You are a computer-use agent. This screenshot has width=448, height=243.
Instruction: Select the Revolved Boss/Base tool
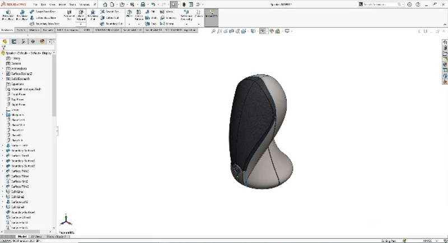(x=22, y=15)
